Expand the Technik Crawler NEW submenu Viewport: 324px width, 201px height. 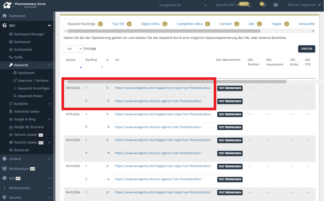(49, 143)
